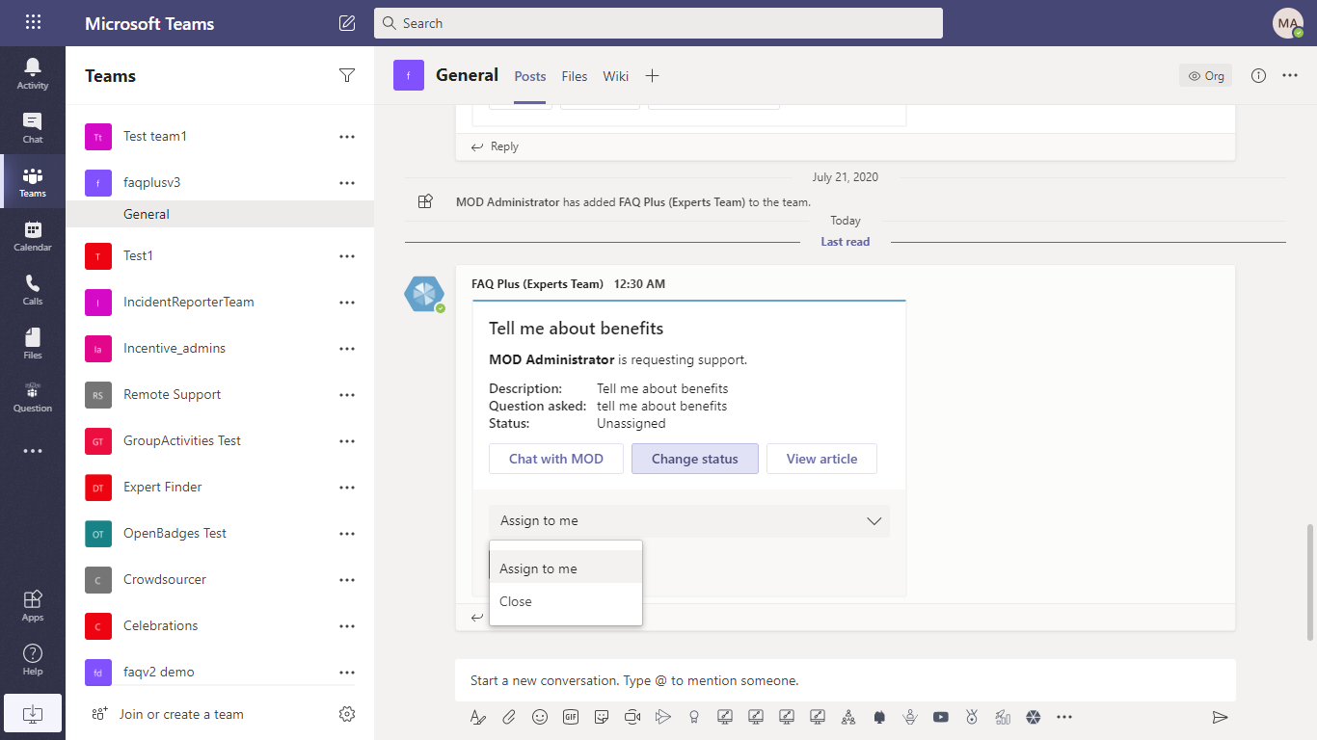
Task: Open Apps store in left rail
Action: 33,605
